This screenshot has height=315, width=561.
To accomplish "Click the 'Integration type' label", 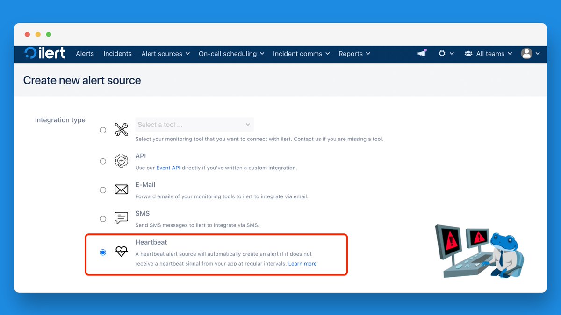I will click(x=60, y=120).
